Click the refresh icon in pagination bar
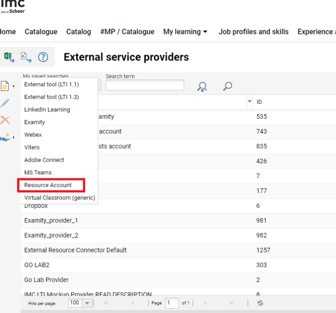Screen dimensions: 336x313 tap(260, 303)
